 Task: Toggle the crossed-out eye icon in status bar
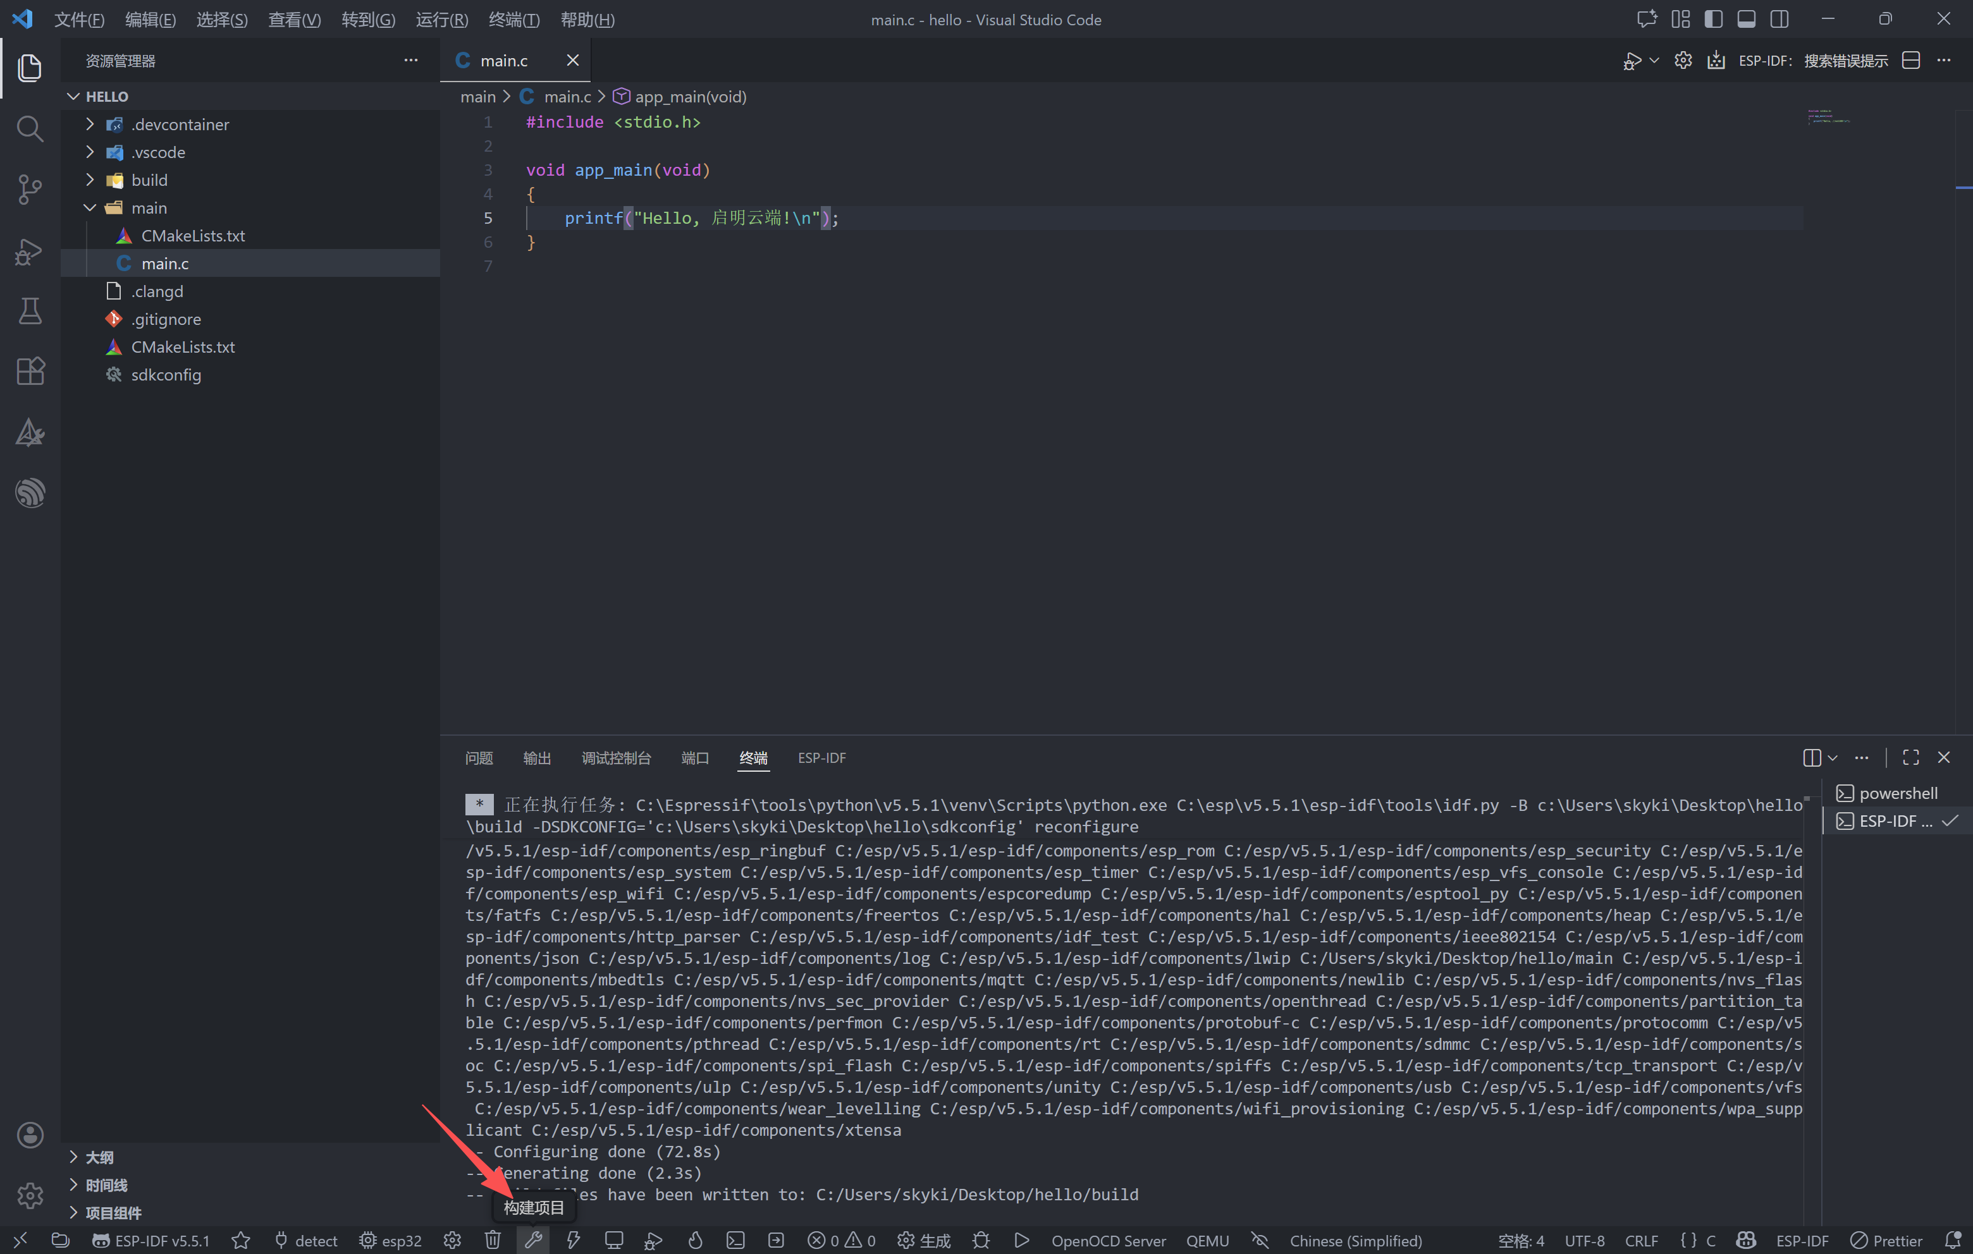coord(1259,1240)
